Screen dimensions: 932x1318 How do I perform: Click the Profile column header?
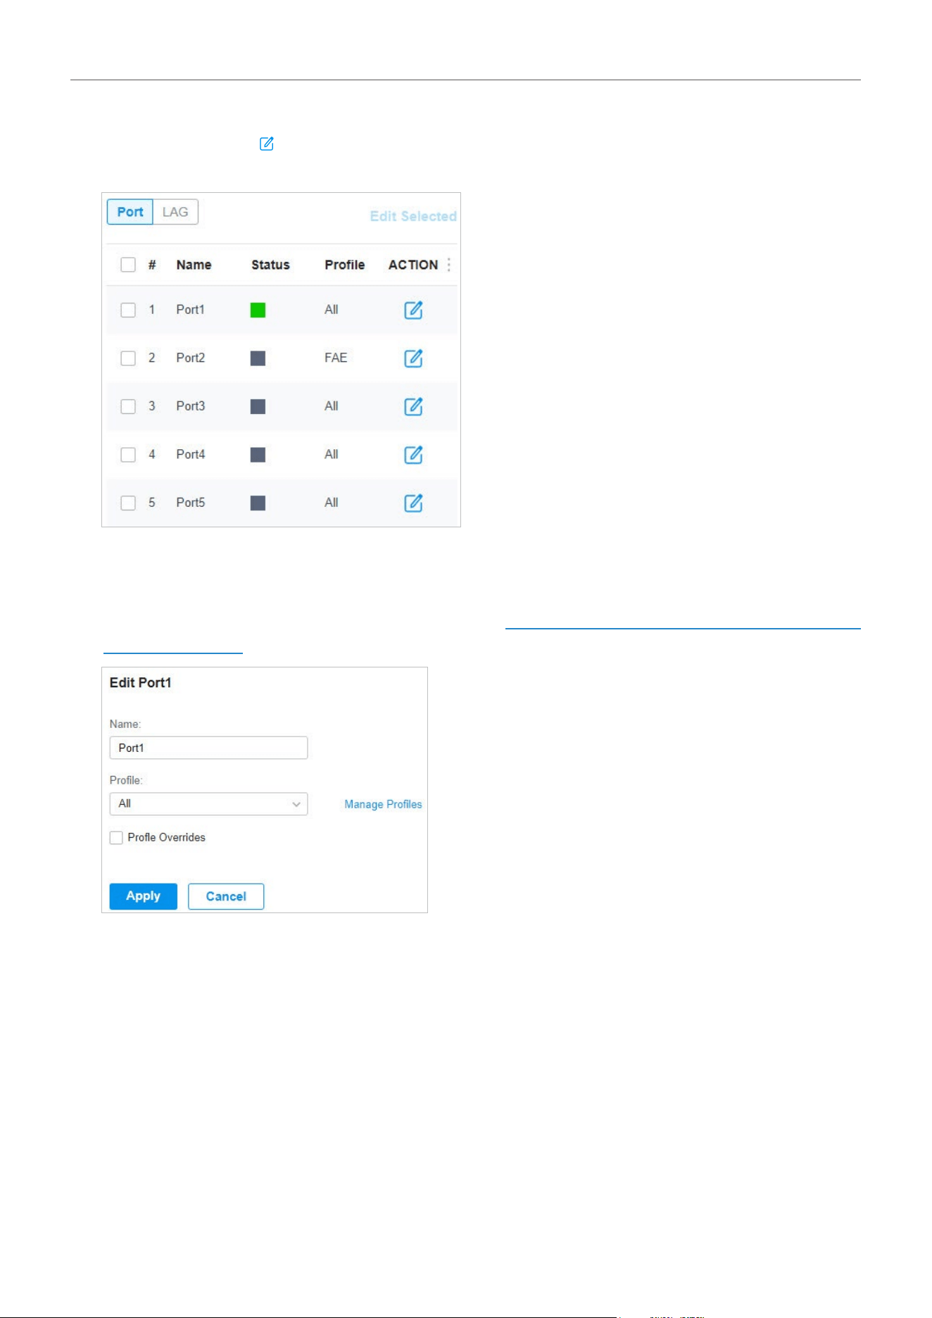pos(344,265)
